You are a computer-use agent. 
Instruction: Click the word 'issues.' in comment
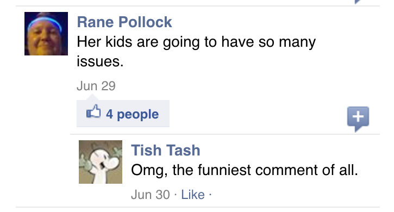click(x=100, y=61)
